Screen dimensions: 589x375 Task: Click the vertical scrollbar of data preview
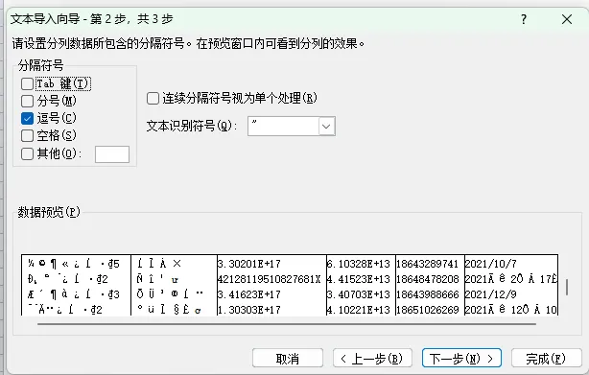click(x=567, y=287)
